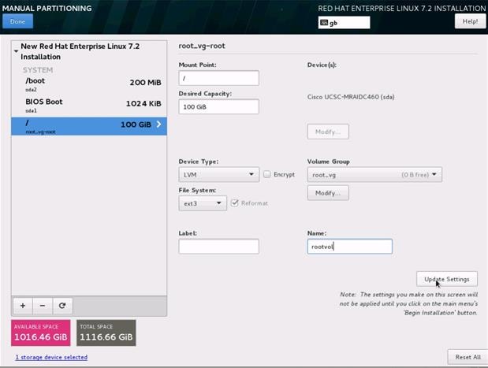Click the Update Settings button
Viewport: 488px width, 368px height.
point(446,279)
